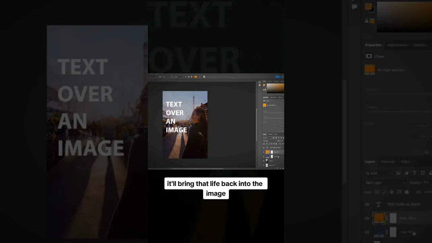432x243 pixels.
Task: Filter layers by type layers icon
Action: 279,138
